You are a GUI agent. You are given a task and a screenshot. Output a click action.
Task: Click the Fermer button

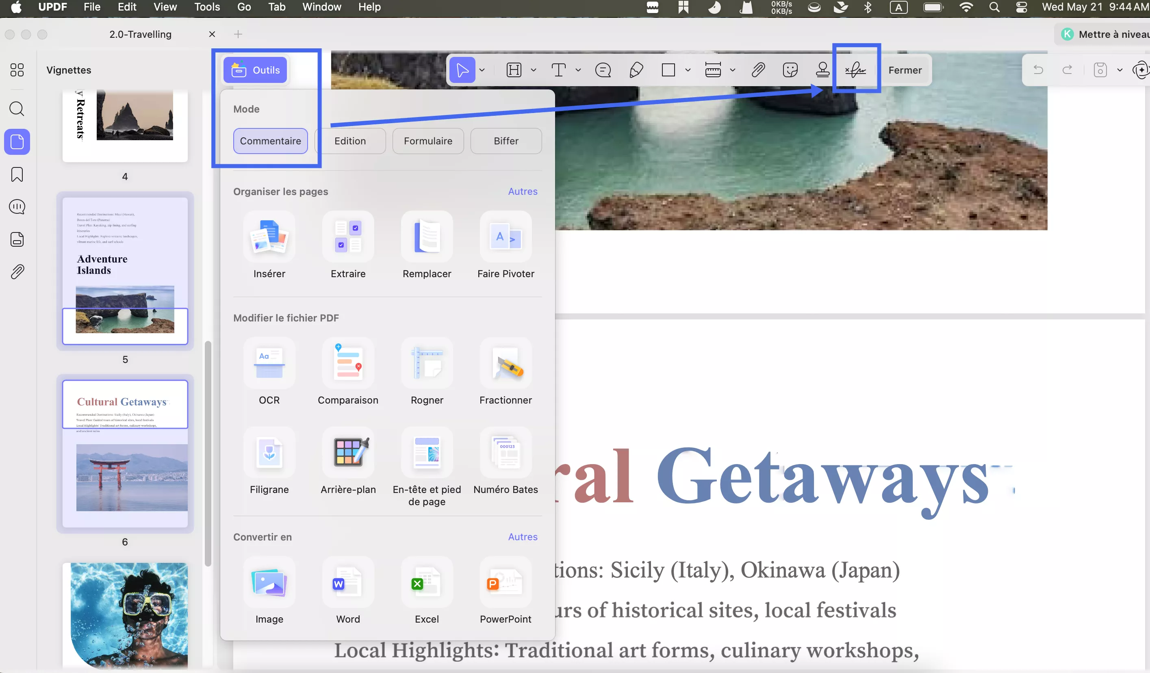point(905,70)
